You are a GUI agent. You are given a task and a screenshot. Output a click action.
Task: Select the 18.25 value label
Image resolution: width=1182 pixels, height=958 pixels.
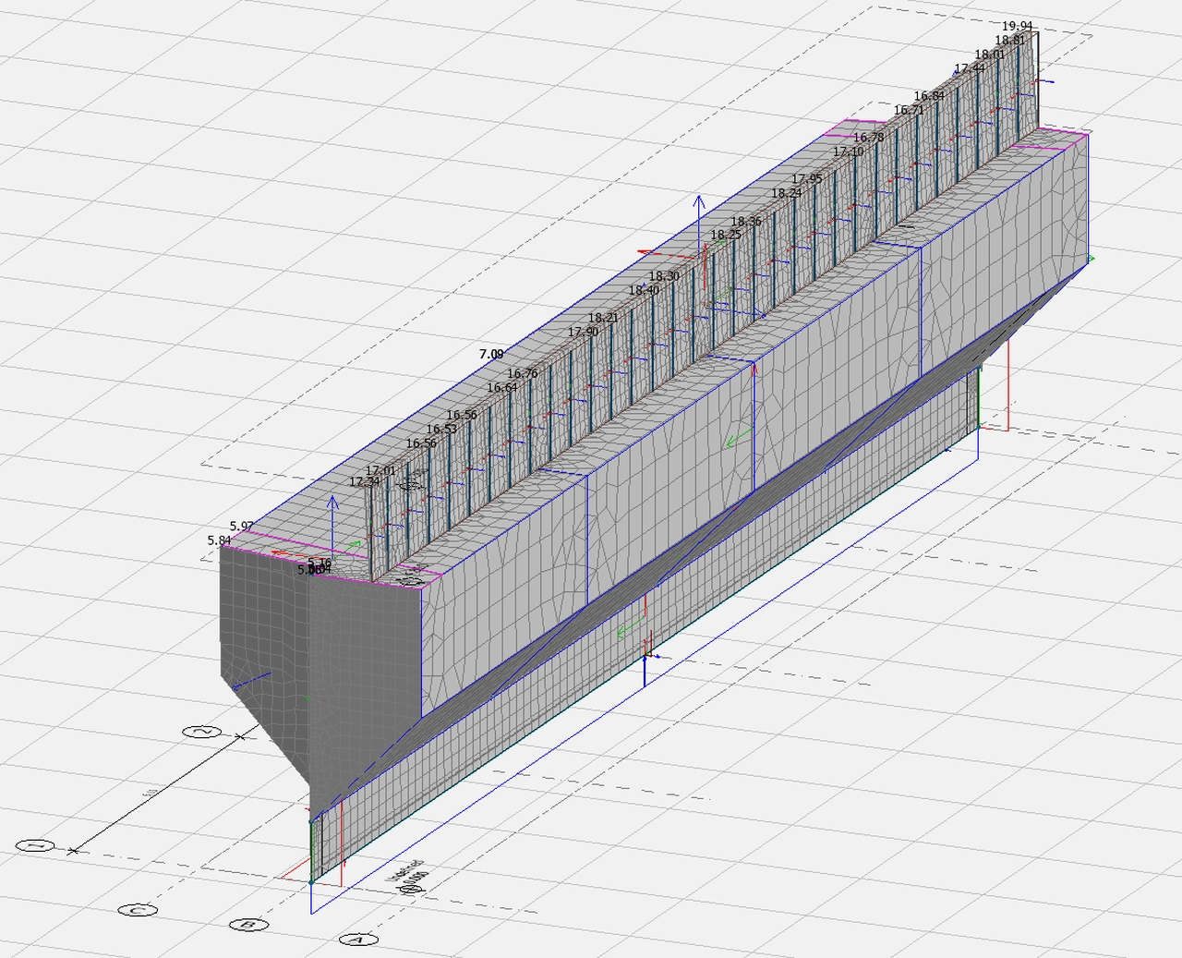(x=726, y=236)
